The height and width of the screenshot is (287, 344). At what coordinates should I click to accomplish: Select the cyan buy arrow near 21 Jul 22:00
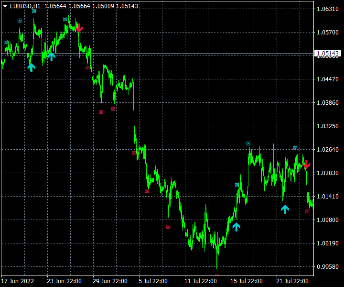(x=285, y=209)
